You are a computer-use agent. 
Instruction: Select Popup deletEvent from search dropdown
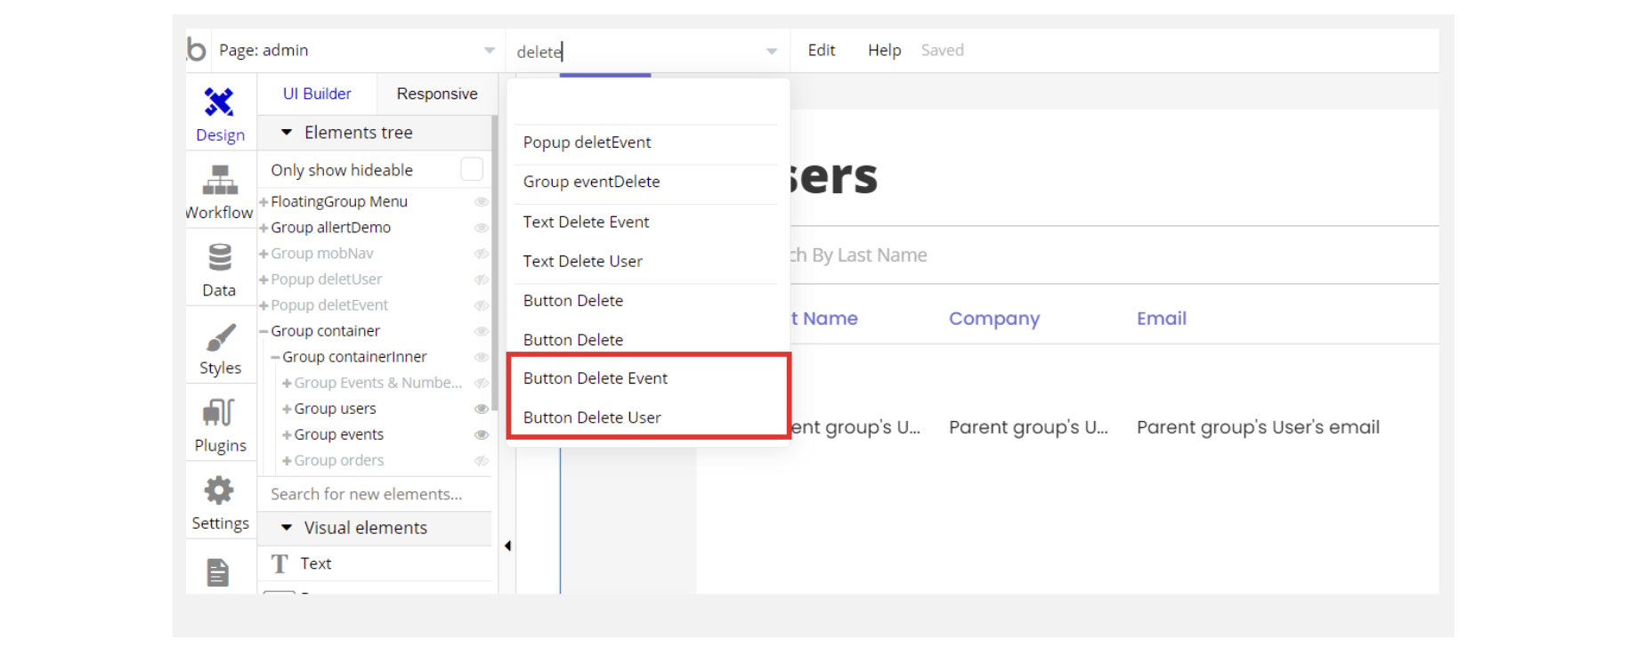(x=587, y=142)
